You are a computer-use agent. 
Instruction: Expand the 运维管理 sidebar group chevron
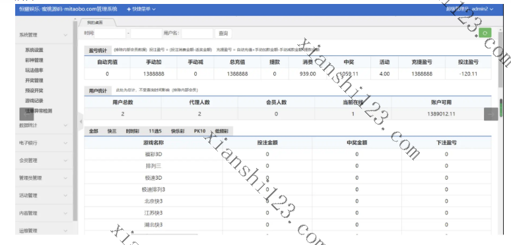(x=65, y=231)
